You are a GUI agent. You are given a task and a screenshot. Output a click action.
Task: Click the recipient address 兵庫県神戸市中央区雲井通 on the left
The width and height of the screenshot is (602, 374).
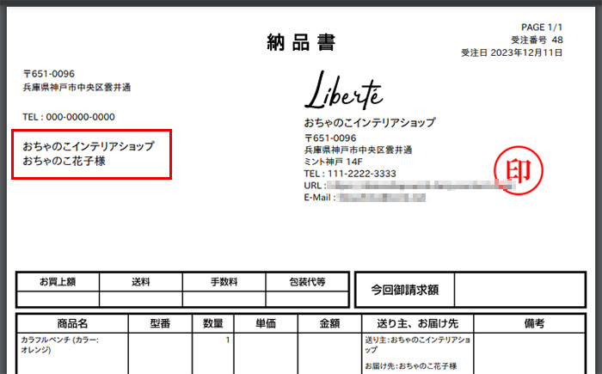tap(77, 88)
